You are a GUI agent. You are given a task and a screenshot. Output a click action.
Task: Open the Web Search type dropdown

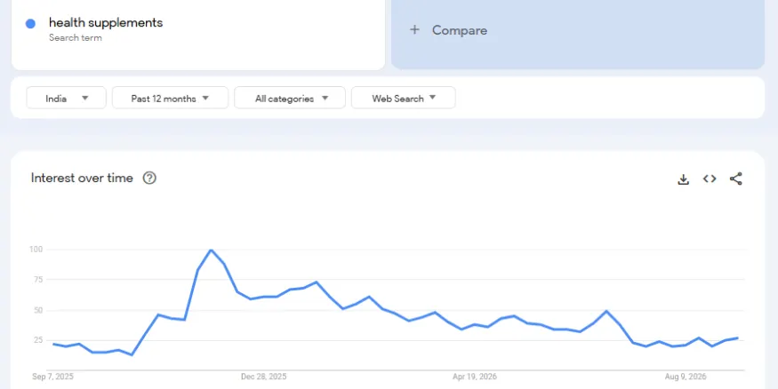(404, 98)
